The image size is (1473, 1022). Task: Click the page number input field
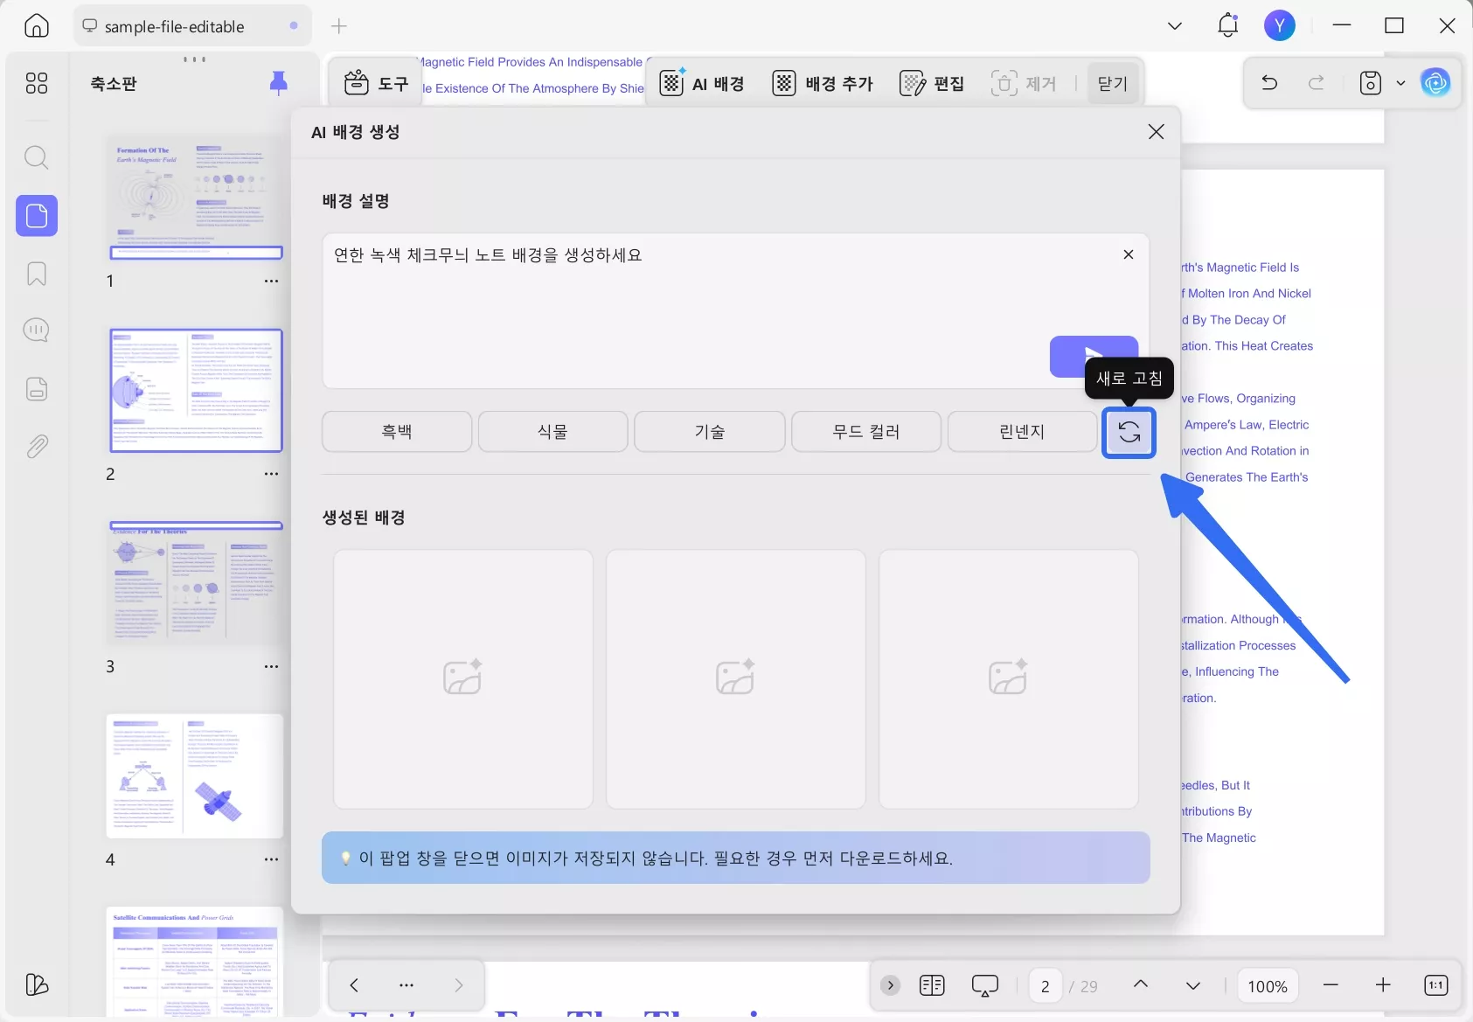pyautogui.click(x=1046, y=985)
